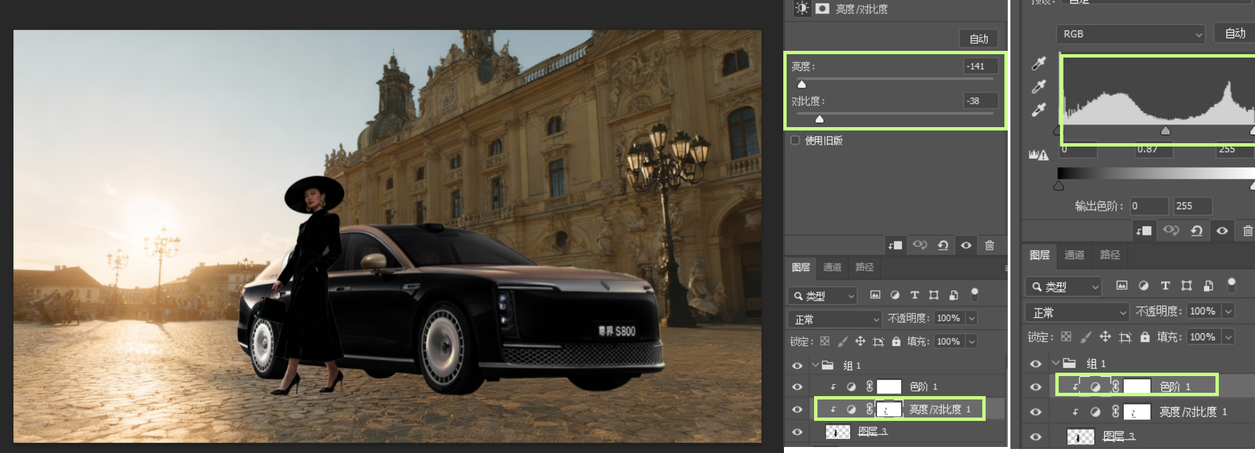Enable the 使用旧版 checkbox
Image resolution: width=1255 pixels, height=453 pixels.
[795, 141]
